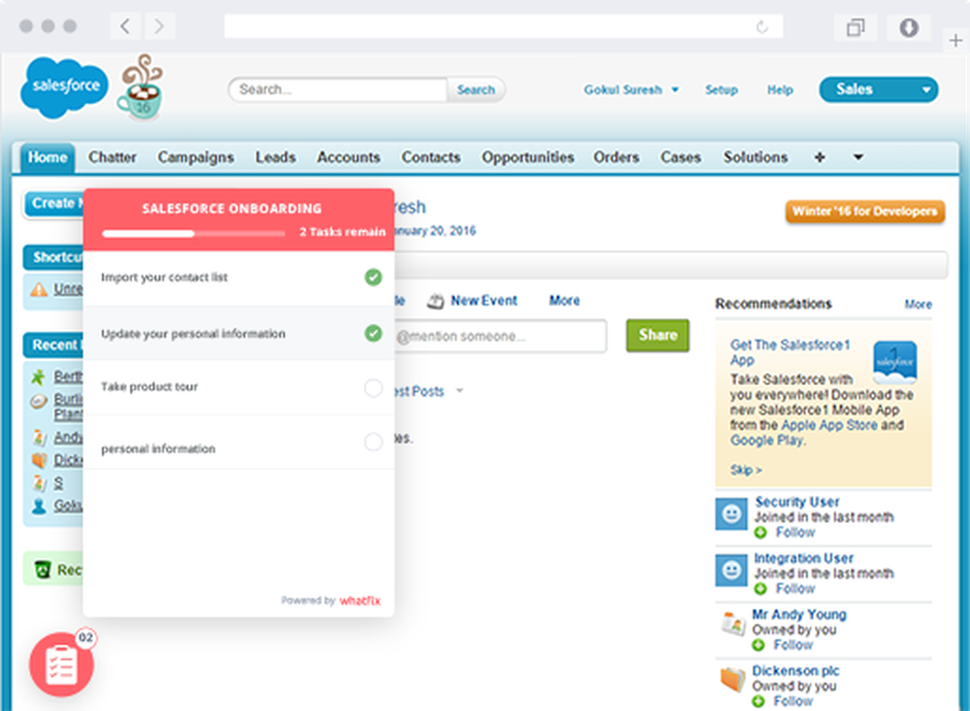Open the Gokul Suresh user dropdown
The width and height of the screenshot is (970, 711).
(631, 90)
